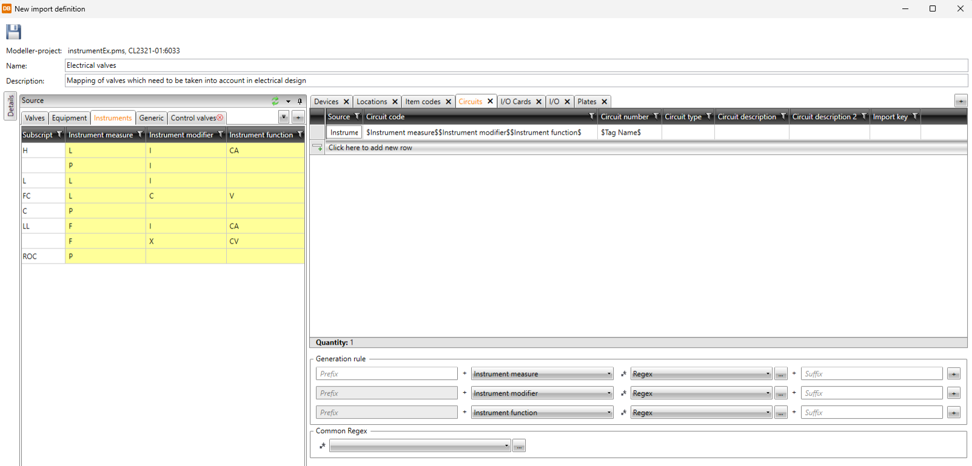Remove the Control valves tab via red X

pyautogui.click(x=220, y=118)
